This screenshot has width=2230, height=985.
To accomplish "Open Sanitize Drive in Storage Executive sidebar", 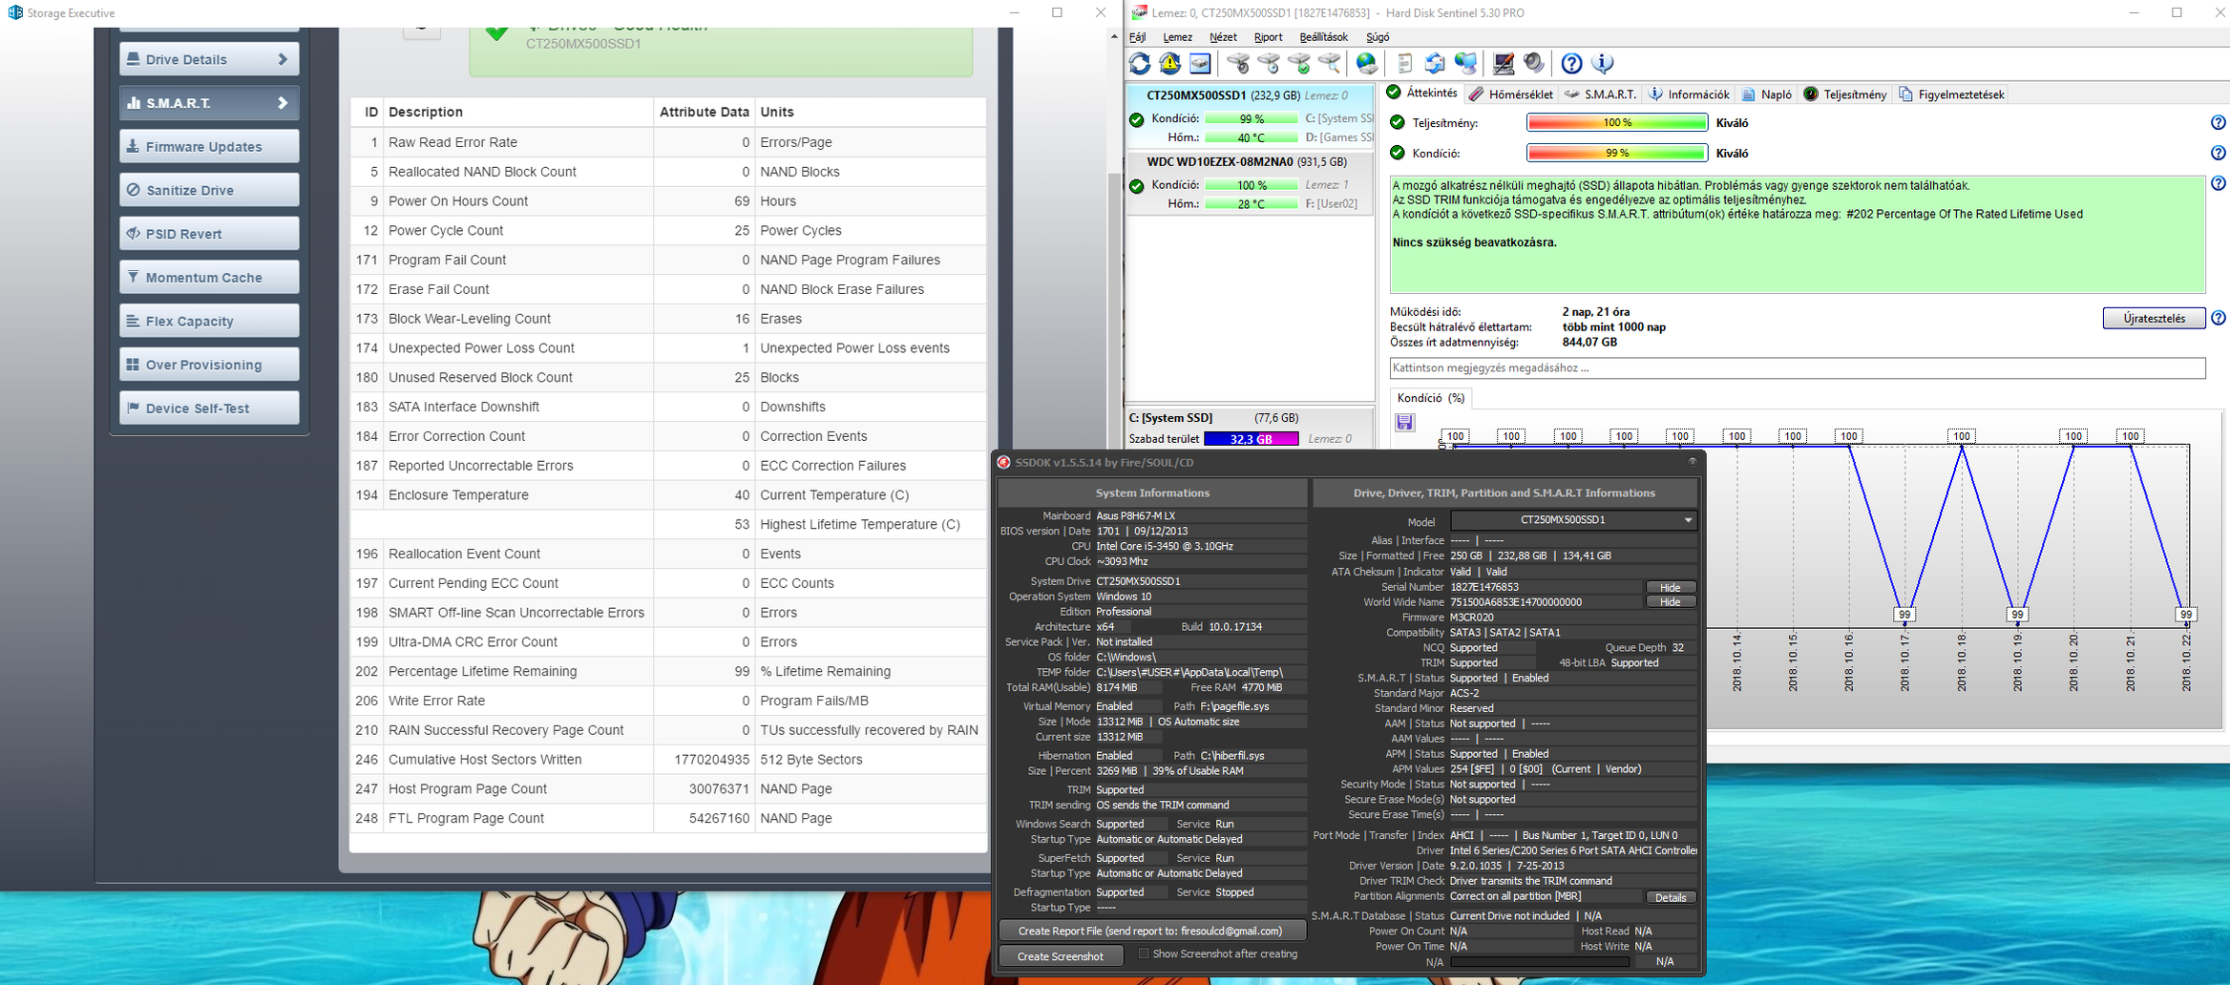I will click(209, 190).
